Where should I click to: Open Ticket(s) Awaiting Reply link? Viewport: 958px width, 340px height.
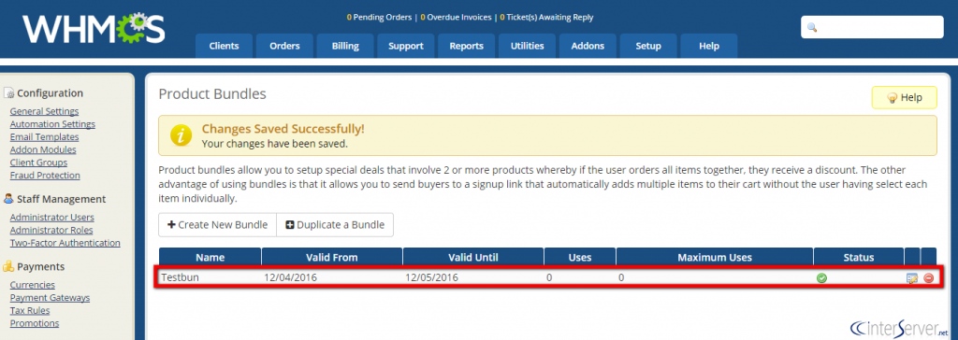(x=546, y=17)
